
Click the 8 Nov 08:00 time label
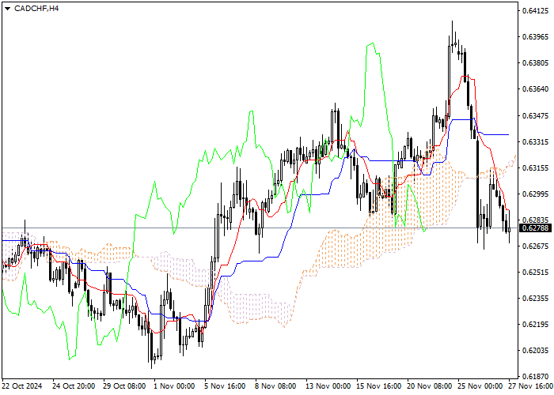[x=276, y=386]
